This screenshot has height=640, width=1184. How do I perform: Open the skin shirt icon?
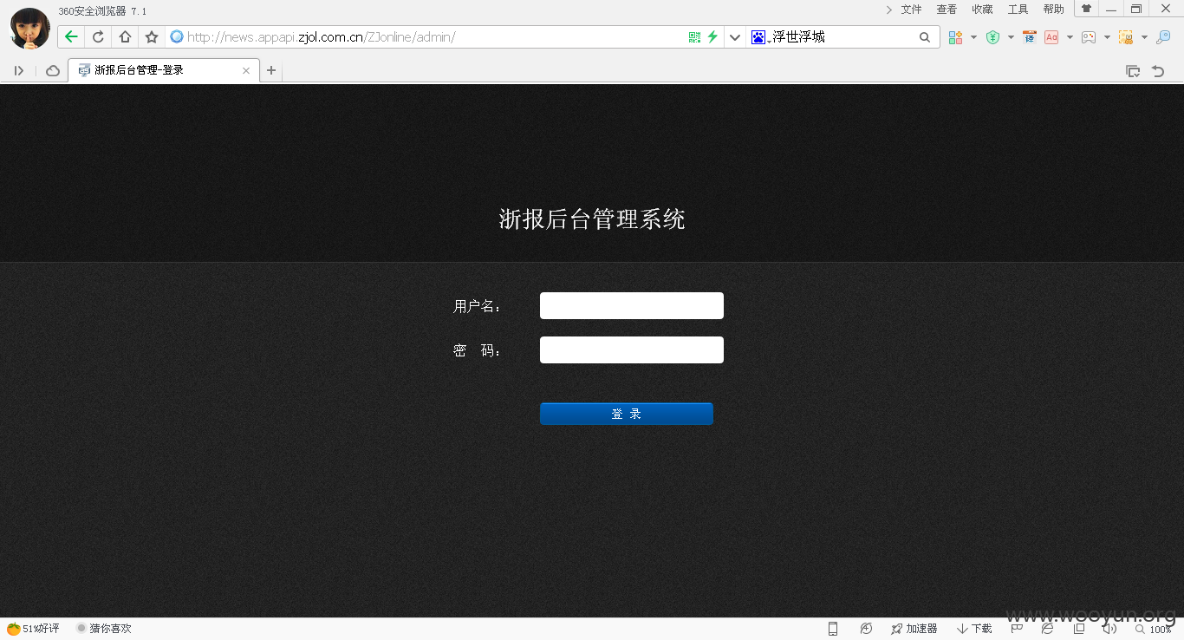pyautogui.click(x=1086, y=9)
